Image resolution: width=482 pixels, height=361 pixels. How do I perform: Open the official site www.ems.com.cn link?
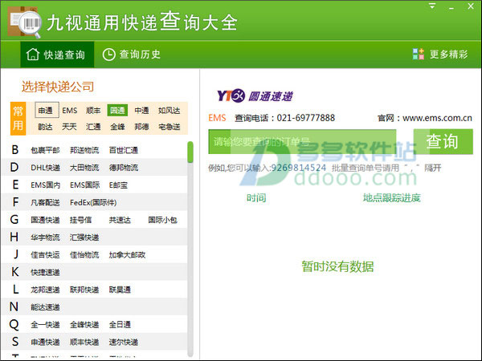click(x=437, y=118)
